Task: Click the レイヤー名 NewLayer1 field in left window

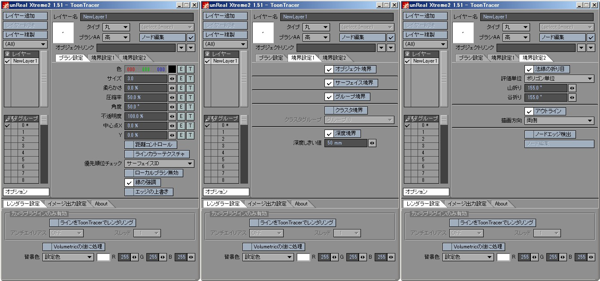Action: click(x=136, y=17)
